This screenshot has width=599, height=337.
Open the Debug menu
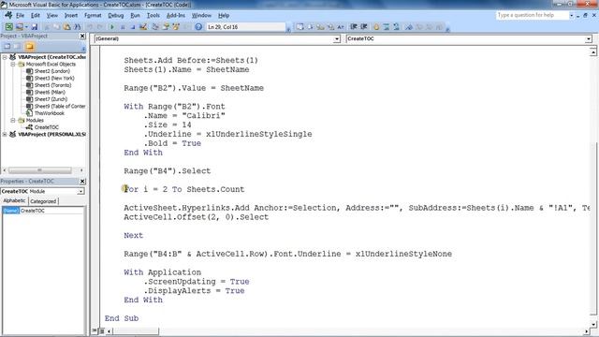click(x=116, y=15)
